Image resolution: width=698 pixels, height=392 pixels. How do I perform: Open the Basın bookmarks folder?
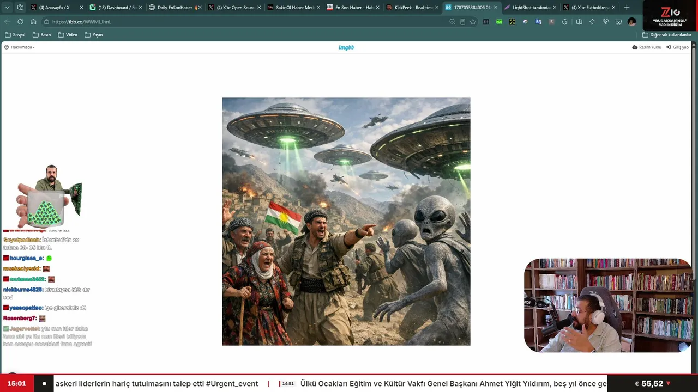tap(42, 35)
